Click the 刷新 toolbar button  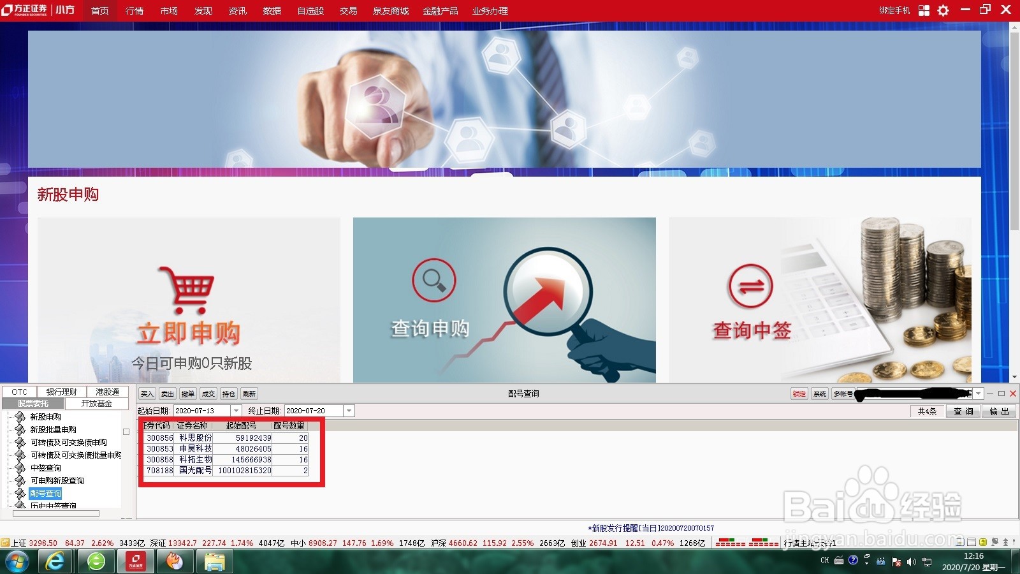249,394
